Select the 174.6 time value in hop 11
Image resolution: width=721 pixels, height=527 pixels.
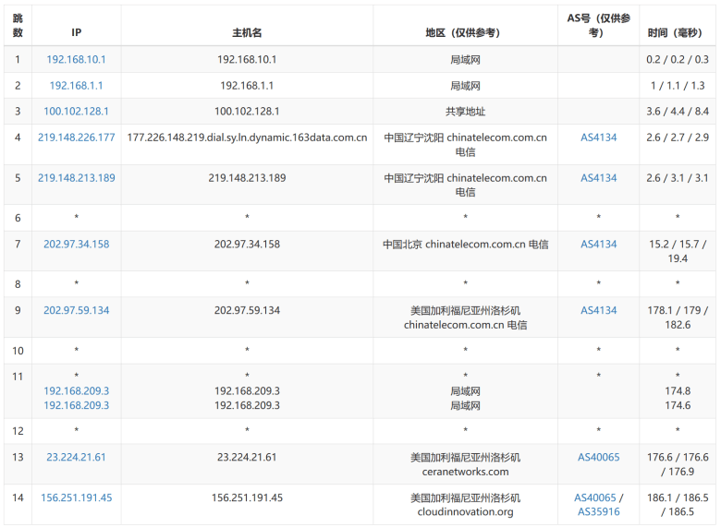[678, 405]
